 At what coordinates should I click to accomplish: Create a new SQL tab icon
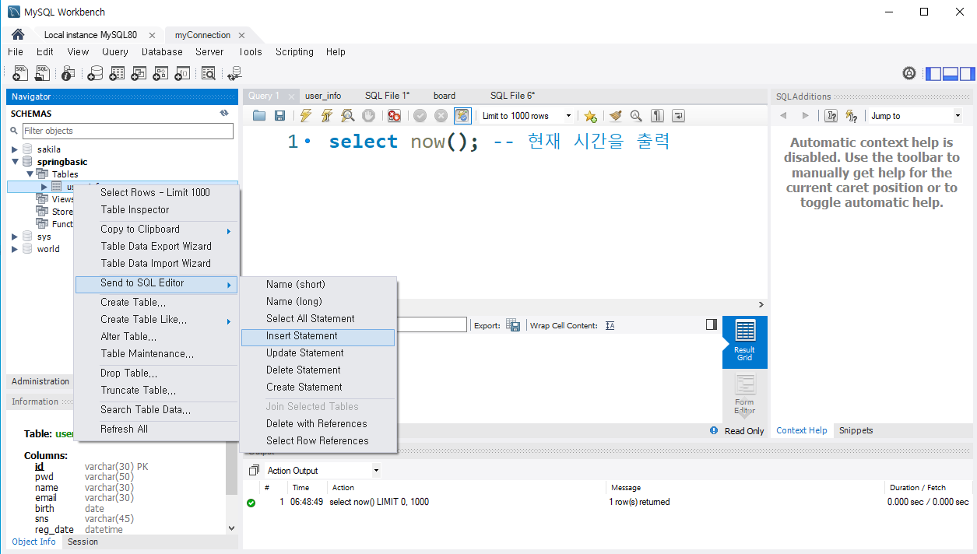coord(21,73)
